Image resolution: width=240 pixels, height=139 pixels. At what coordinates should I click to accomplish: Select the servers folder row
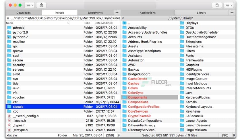tap(63, 69)
